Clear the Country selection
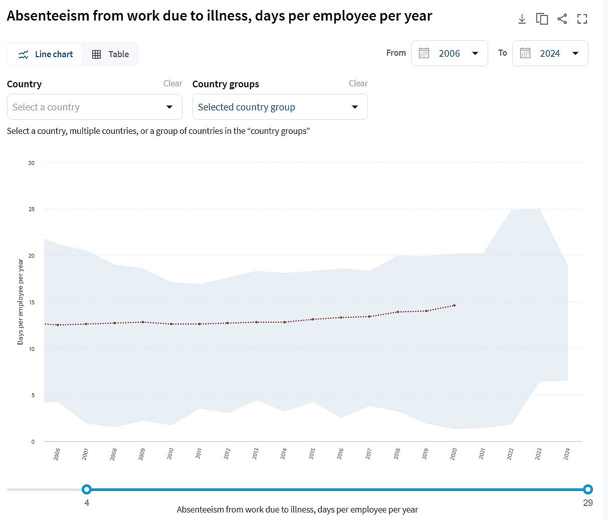Viewport: 608px width, 519px height. (173, 83)
